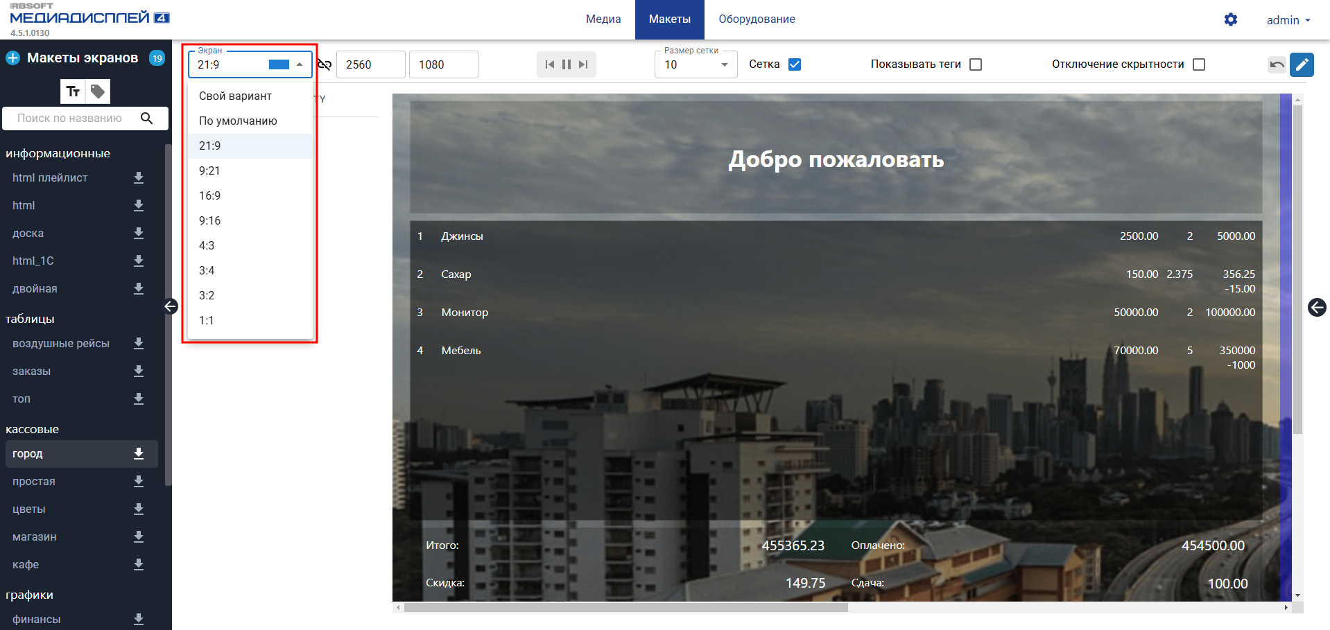Click the search magnifier icon
This screenshot has width=1330, height=630.
coord(146,119)
